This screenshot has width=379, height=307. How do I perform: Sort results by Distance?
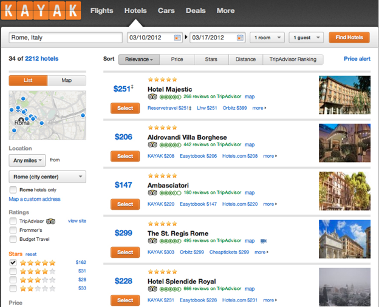tap(245, 59)
